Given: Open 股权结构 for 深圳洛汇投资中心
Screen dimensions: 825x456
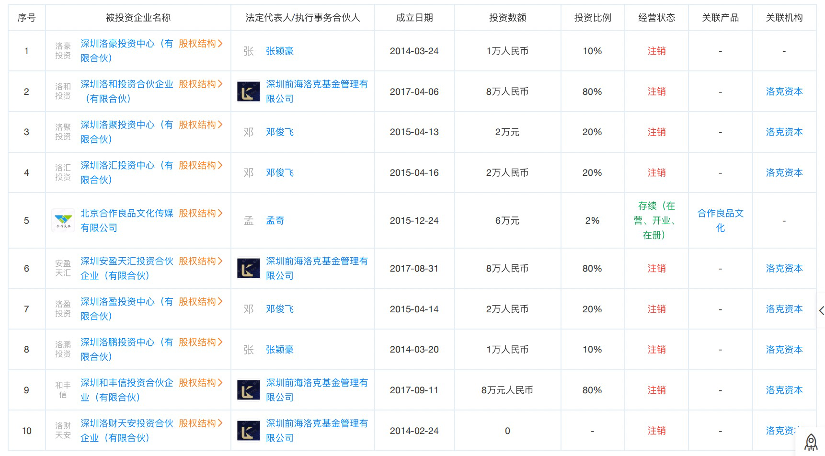Looking at the screenshot, I should (x=201, y=166).
